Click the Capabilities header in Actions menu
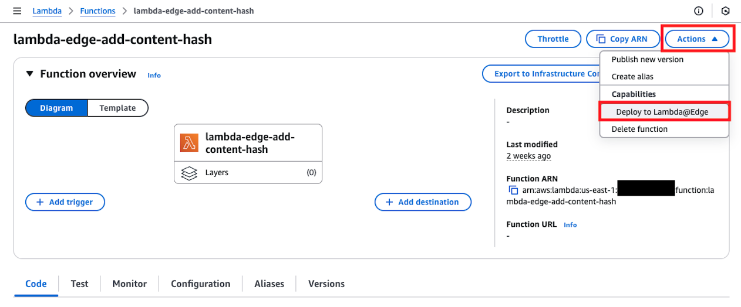The height and width of the screenshot is (307, 741). pos(634,94)
